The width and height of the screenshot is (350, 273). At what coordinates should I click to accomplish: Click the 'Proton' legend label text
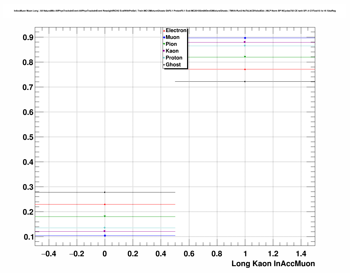[x=174, y=58]
